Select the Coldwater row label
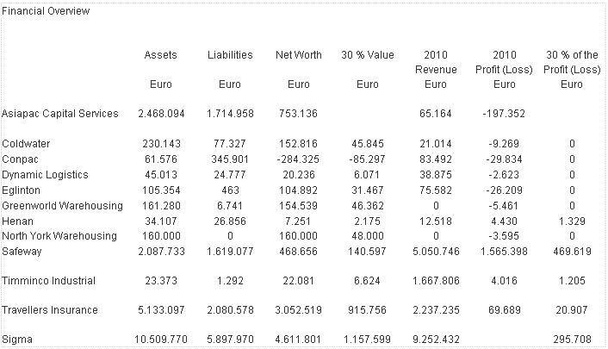Image resolution: width=608 pixels, height=349 pixels. point(28,143)
